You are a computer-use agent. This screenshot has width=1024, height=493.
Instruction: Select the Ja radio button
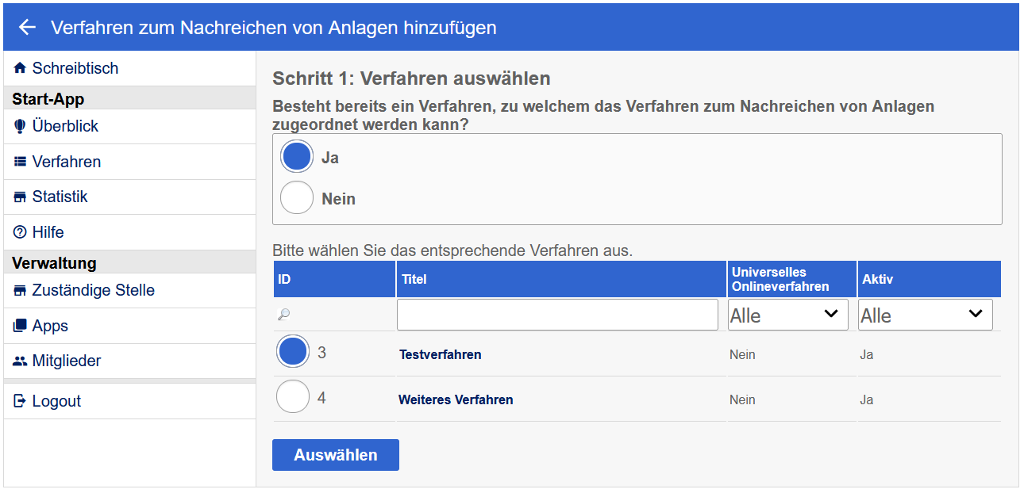[296, 155]
